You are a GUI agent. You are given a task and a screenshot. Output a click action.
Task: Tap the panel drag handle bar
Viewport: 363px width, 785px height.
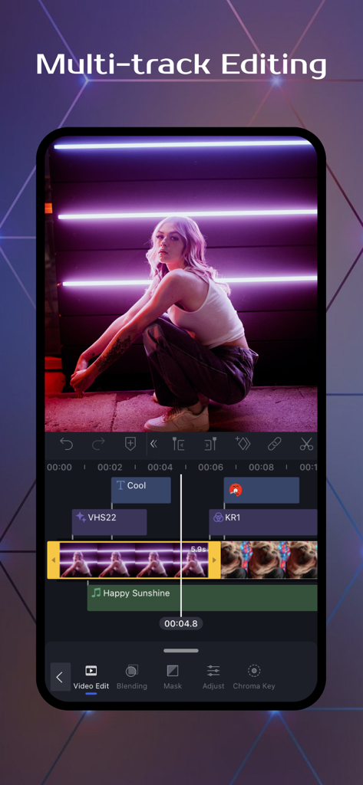[x=181, y=650]
